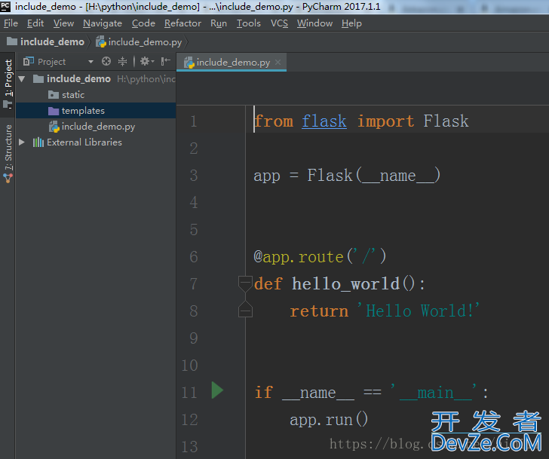Open Project panel settings gear
Viewport: 549px width, 459px height.
point(147,62)
